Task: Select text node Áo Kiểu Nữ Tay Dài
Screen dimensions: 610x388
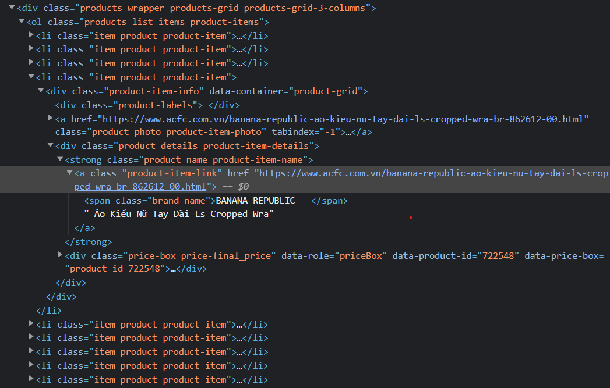Action: coord(179,214)
